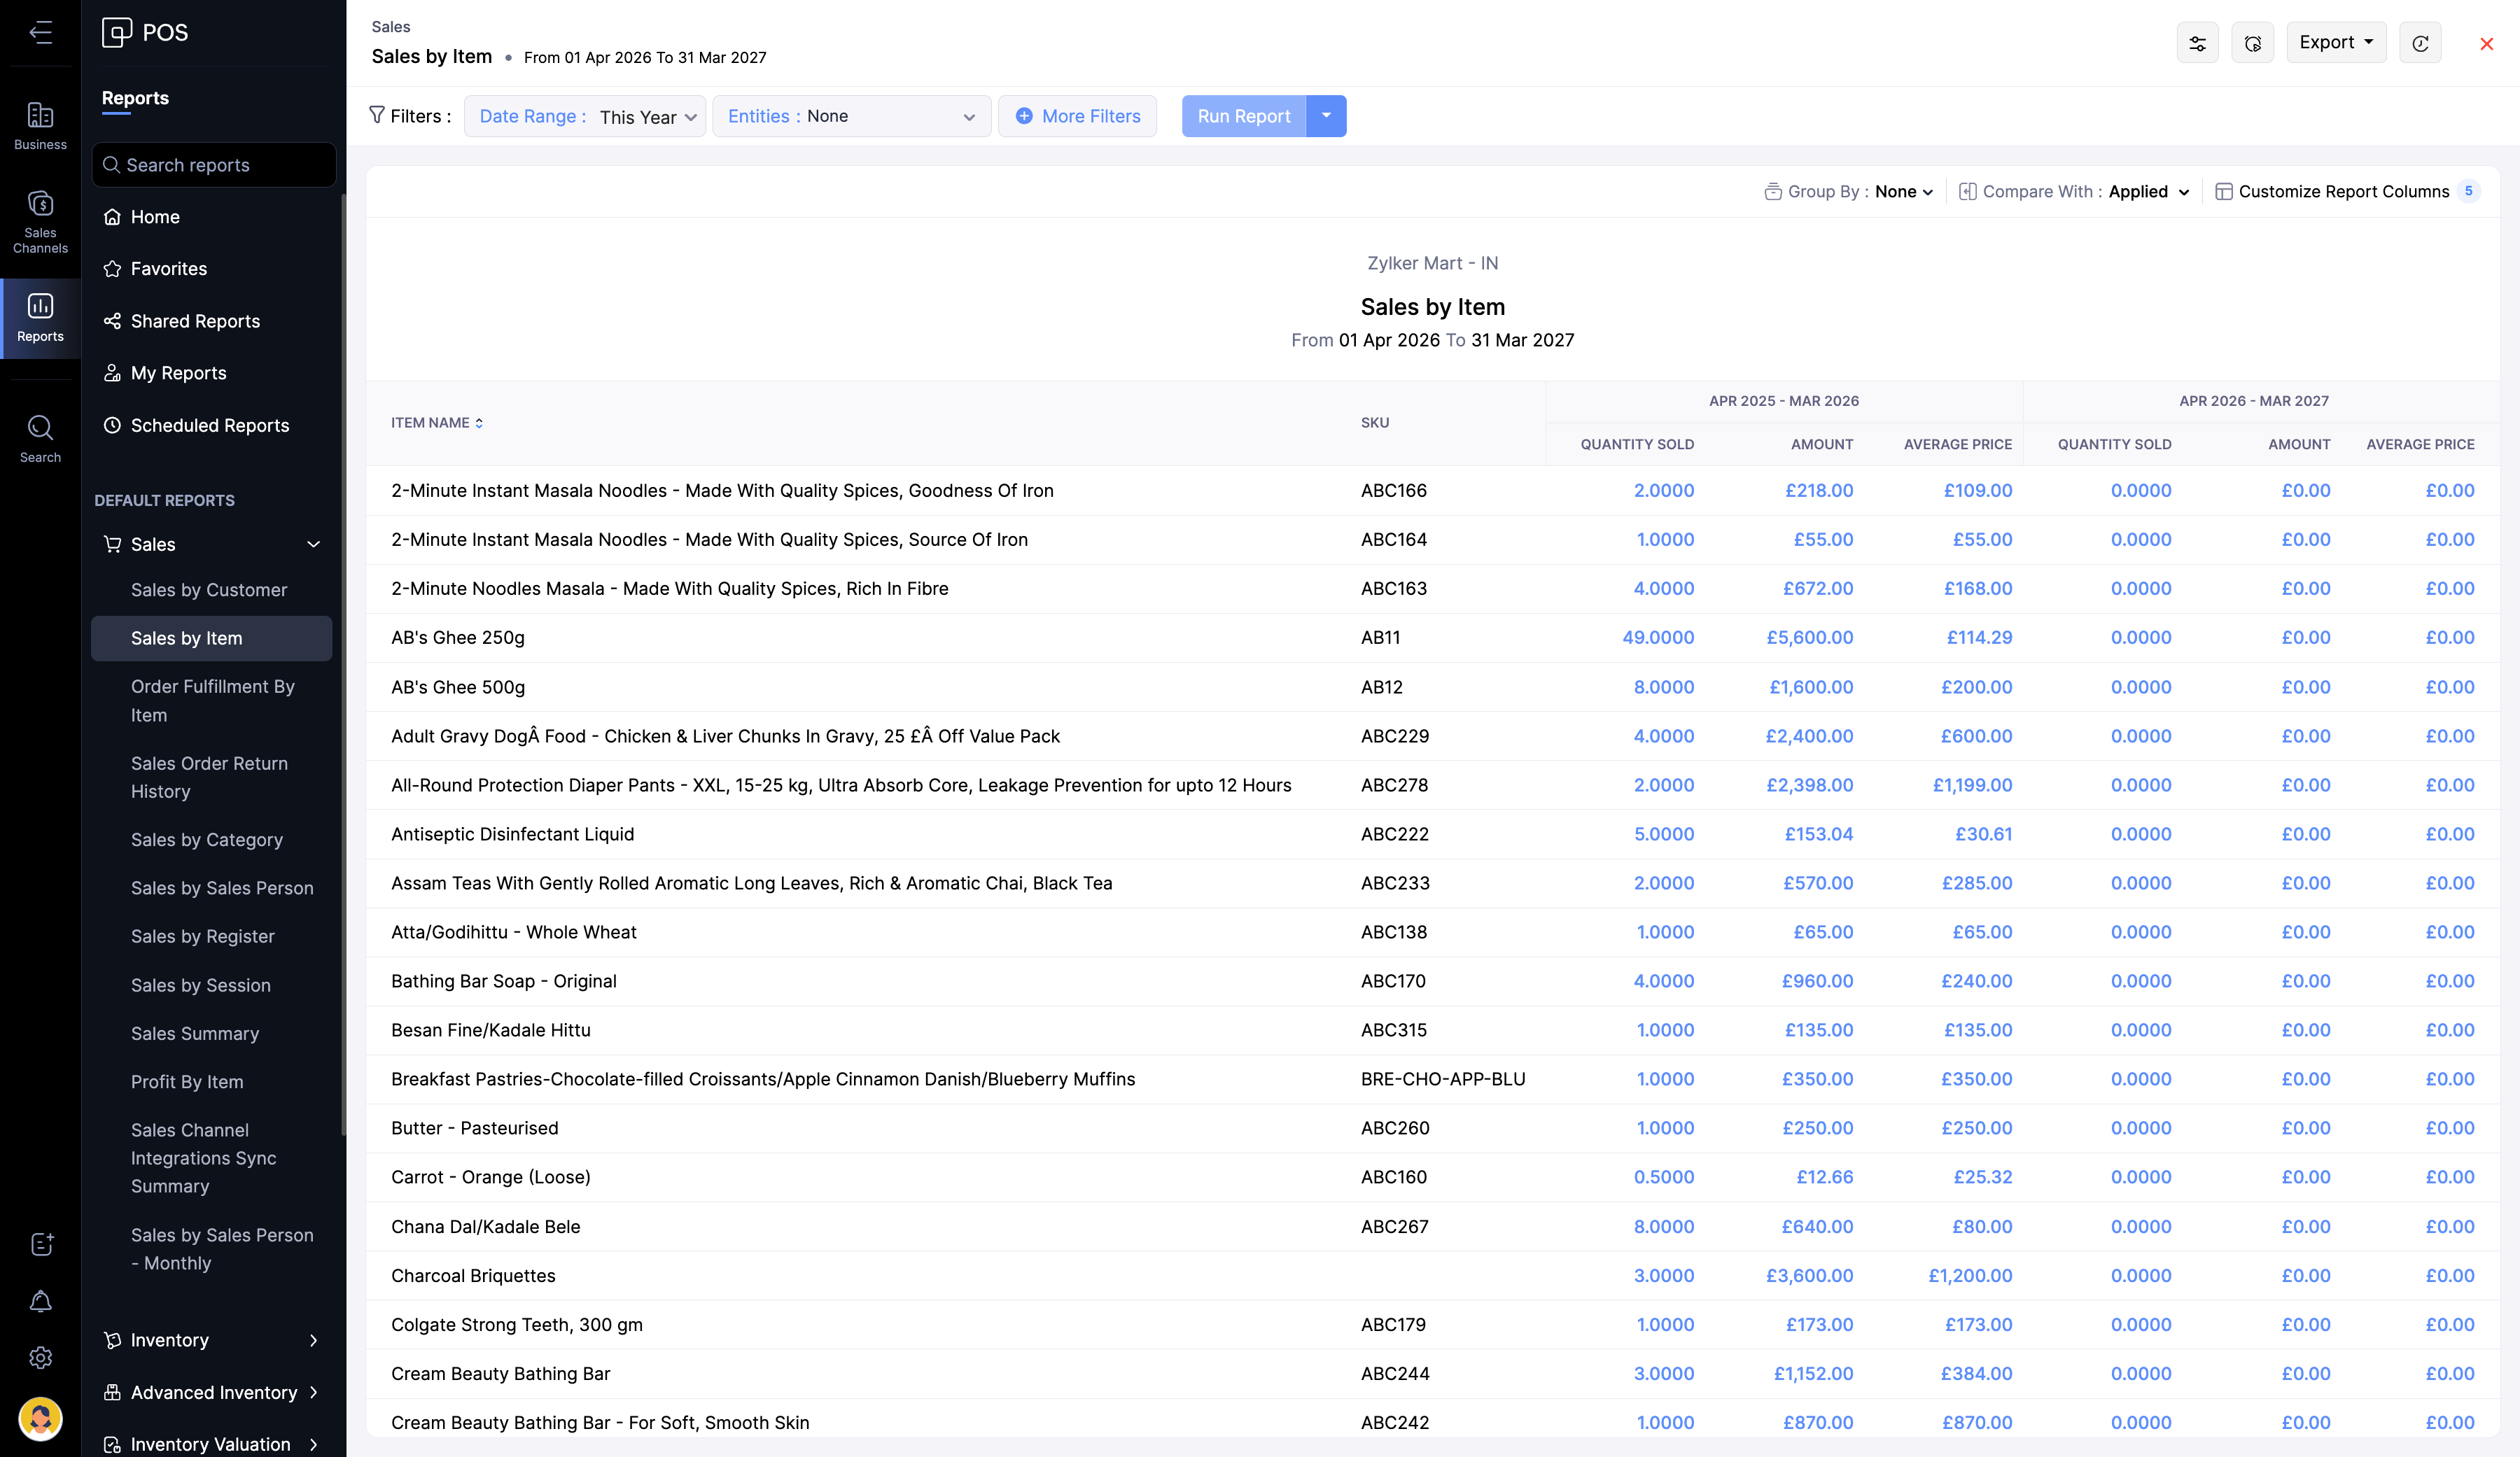The image size is (2520, 1457).
Task: Click the Run Report button
Action: point(1243,117)
